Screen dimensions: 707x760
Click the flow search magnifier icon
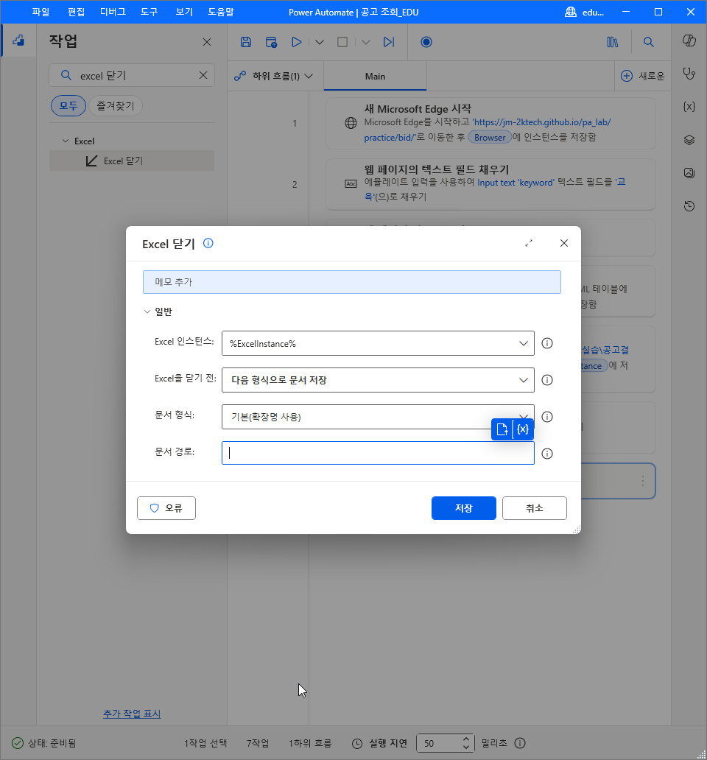point(648,42)
